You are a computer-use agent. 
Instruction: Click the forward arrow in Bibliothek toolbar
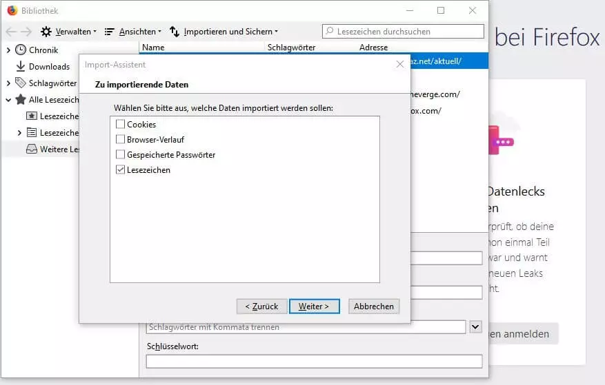tap(26, 32)
